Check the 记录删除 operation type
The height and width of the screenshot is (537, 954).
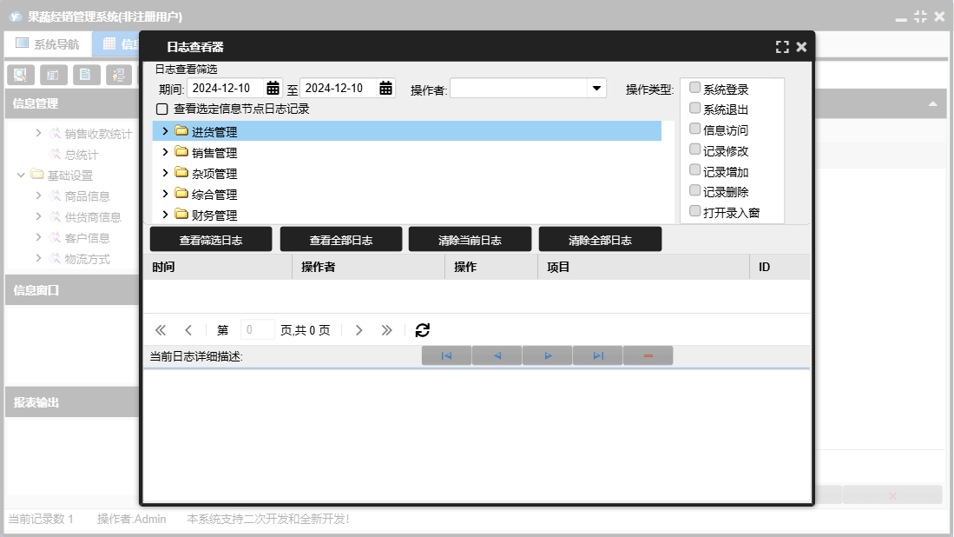click(x=695, y=190)
